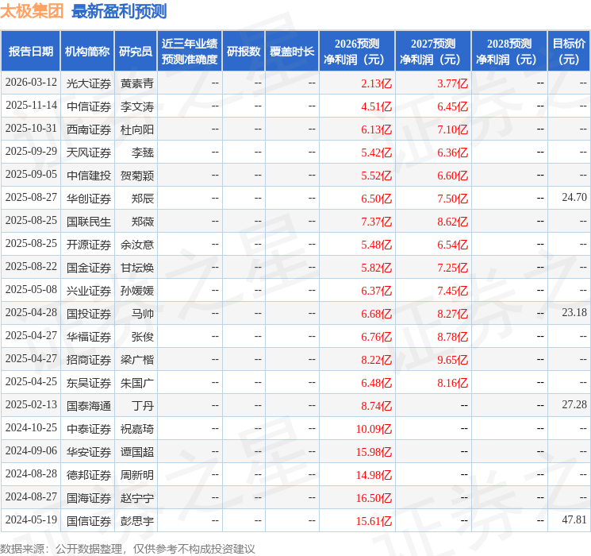Select analyst 黄素青 in the table
This screenshot has height=556, width=591.
coord(136,83)
